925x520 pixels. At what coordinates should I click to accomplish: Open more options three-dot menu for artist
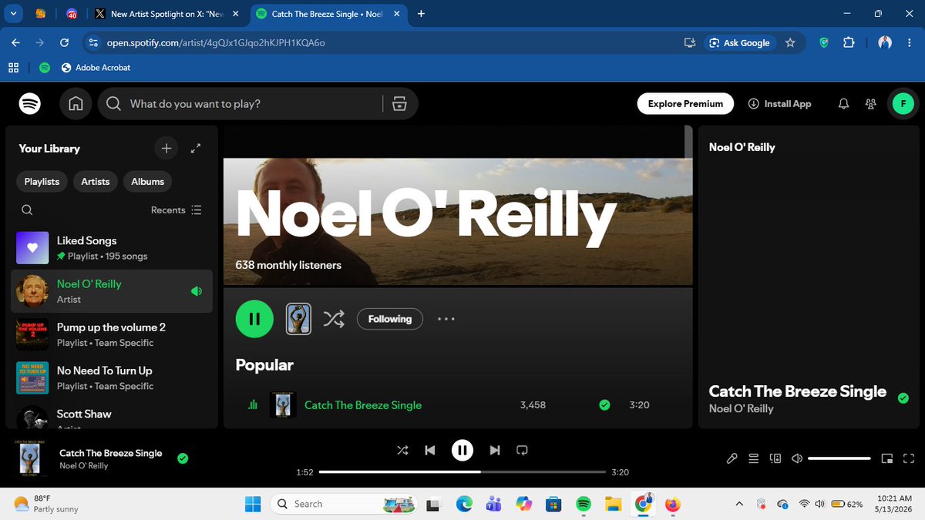tap(446, 319)
